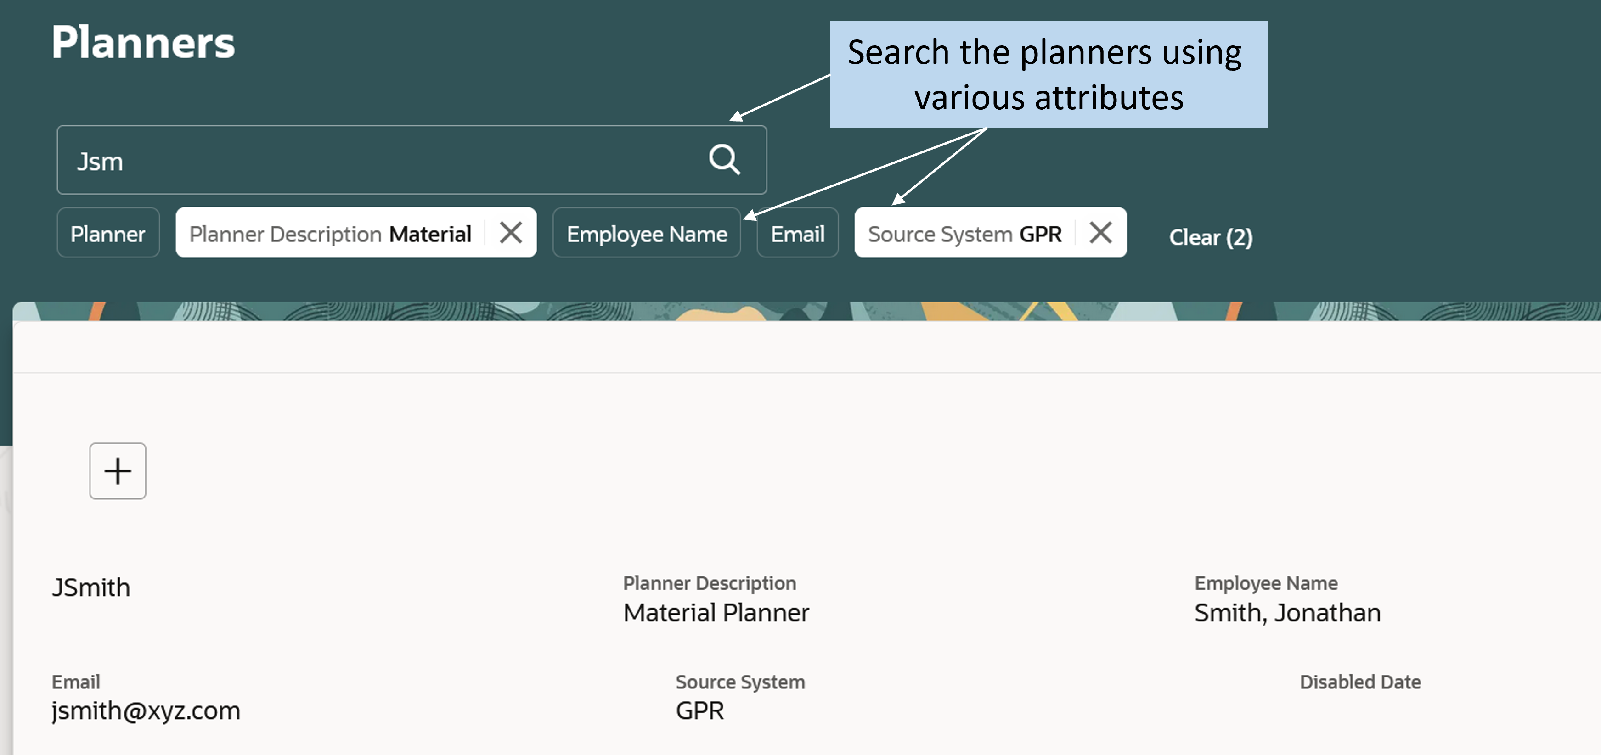
Task: Open the Source System GPR filter chip
Action: (964, 234)
